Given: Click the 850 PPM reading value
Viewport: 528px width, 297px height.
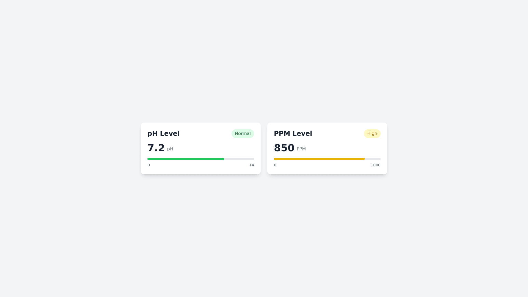Looking at the screenshot, I should 284,148.
